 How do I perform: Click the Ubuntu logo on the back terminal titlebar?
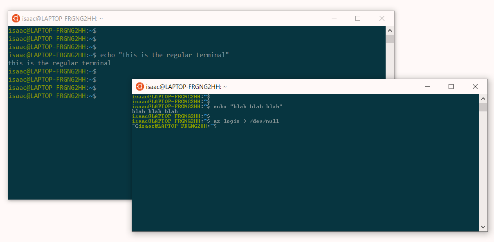pyautogui.click(x=16, y=18)
